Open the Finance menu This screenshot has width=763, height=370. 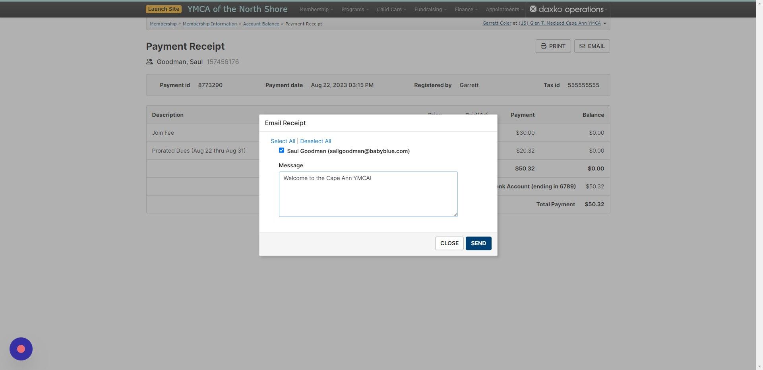point(466,9)
